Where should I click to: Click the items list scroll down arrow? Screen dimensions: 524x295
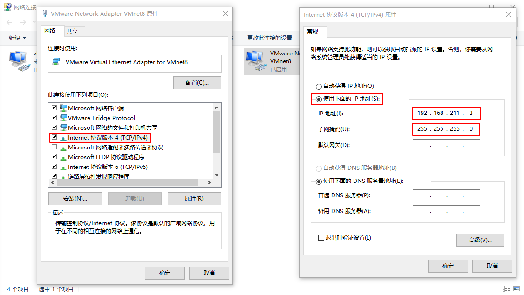[x=217, y=175]
